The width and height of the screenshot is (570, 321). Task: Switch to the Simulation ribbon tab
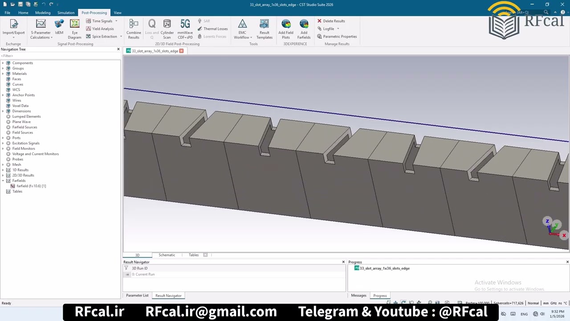pyautogui.click(x=66, y=12)
